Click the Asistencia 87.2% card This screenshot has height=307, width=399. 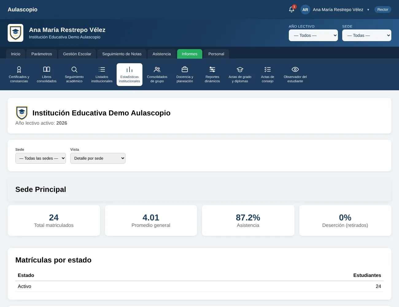point(248,220)
